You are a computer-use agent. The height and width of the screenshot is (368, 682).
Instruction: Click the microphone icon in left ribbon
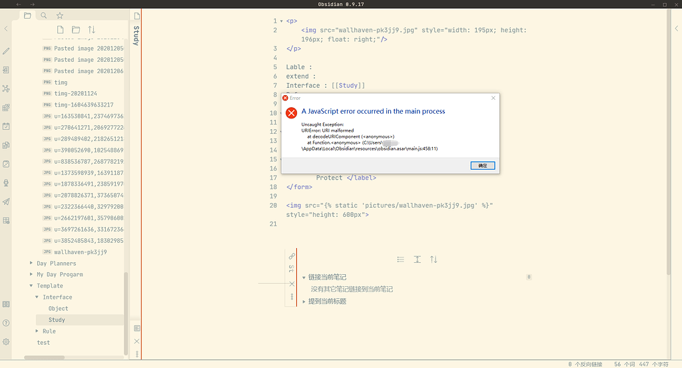click(x=6, y=182)
